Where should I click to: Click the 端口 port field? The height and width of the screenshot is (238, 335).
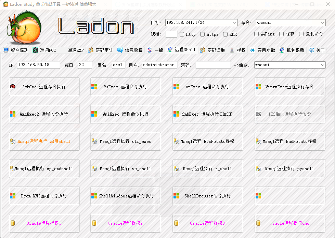pos(85,65)
